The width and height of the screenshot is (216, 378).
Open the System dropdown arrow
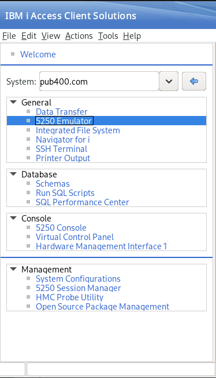pos(169,81)
